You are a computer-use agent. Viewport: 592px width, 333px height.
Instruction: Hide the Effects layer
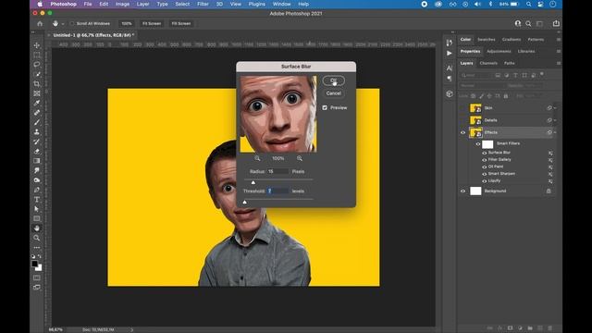[x=462, y=132]
